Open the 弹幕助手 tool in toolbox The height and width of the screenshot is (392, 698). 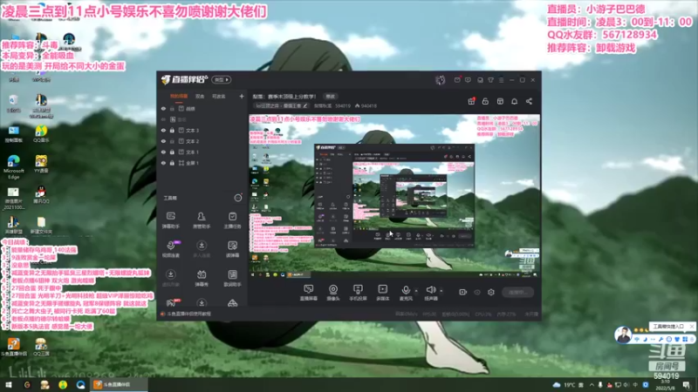click(x=170, y=220)
